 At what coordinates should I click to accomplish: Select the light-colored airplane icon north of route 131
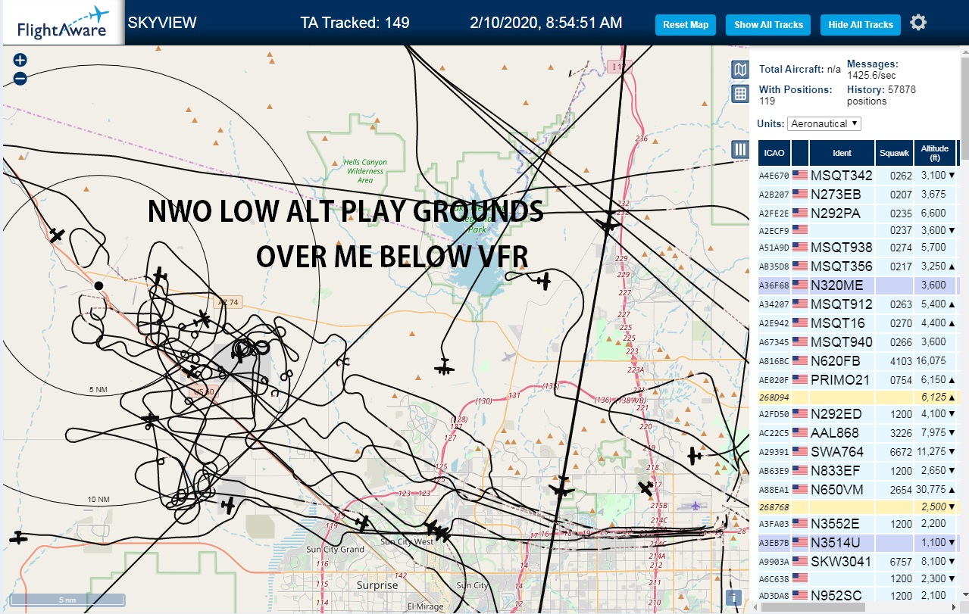point(508,356)
